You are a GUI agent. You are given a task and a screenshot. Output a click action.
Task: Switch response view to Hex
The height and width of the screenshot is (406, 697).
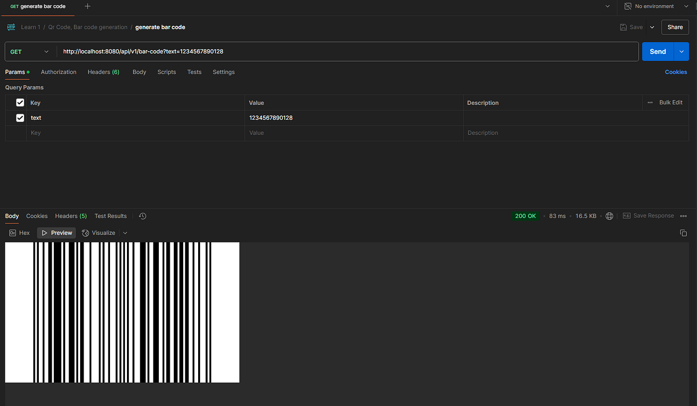pyautogui.click(x=19, y=233)
